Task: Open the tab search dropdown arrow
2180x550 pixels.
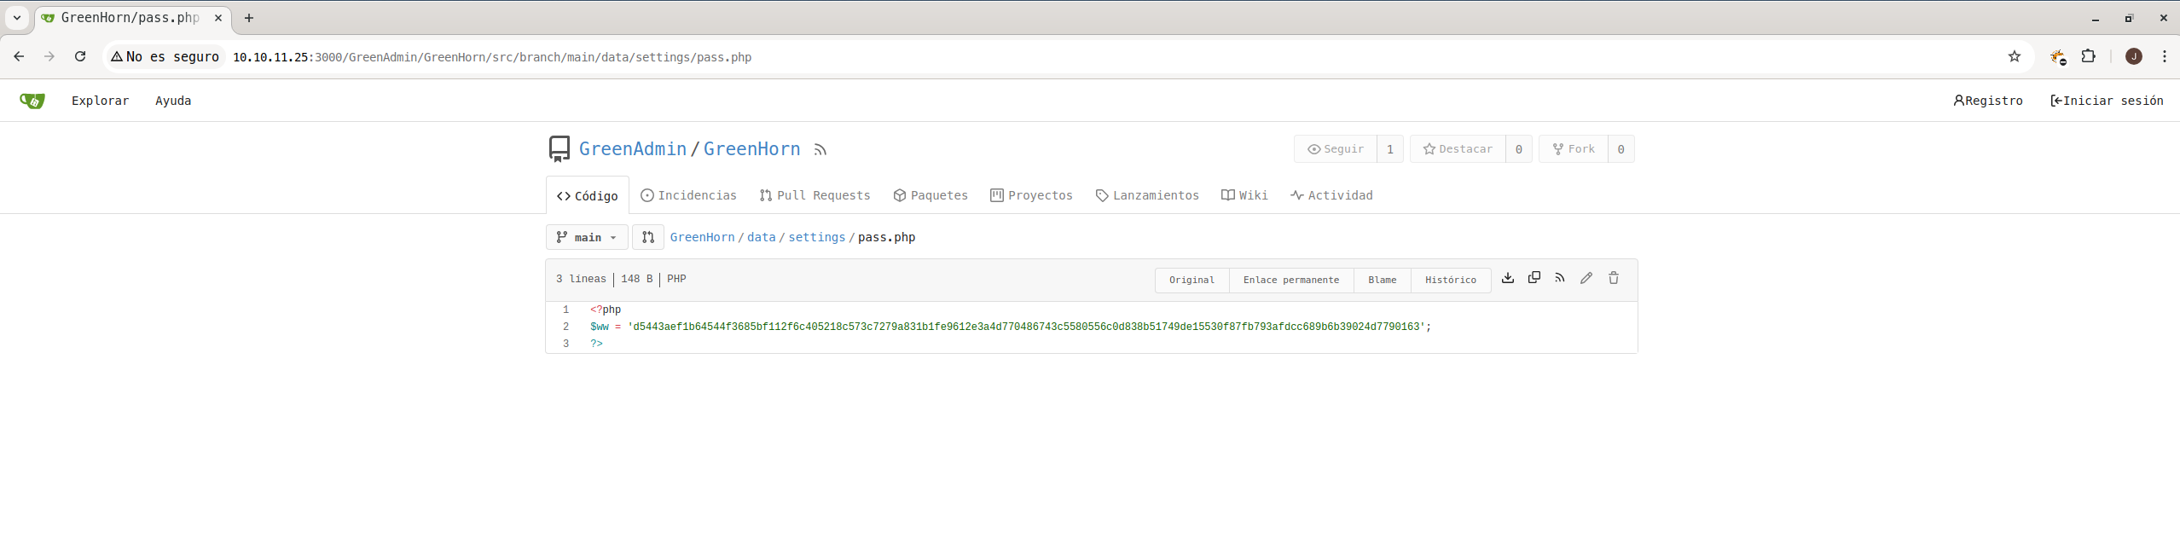Action: pyautogui.click(x=17, y=18)
